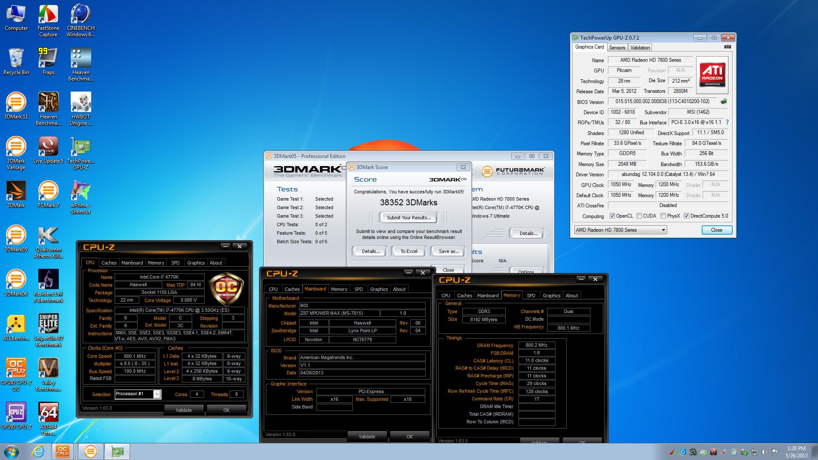Open Valley Benchmark desktop icon

[48, 375]
